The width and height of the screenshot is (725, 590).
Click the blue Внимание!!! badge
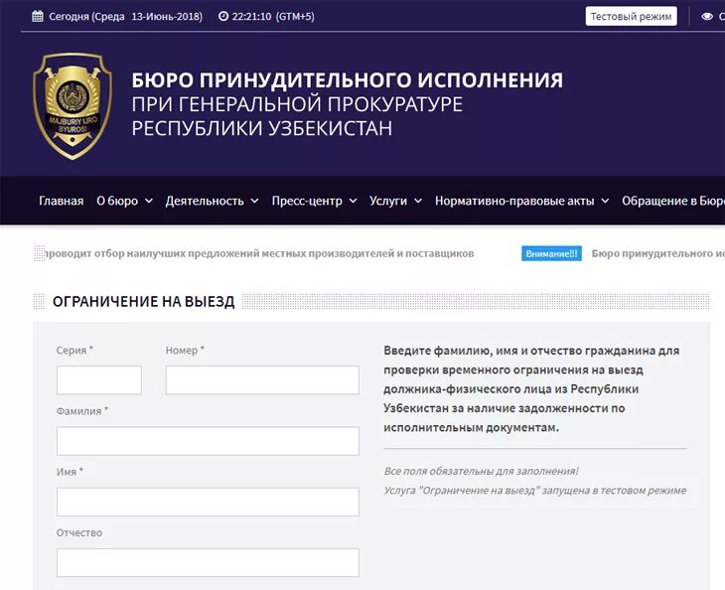pos(551,253)
